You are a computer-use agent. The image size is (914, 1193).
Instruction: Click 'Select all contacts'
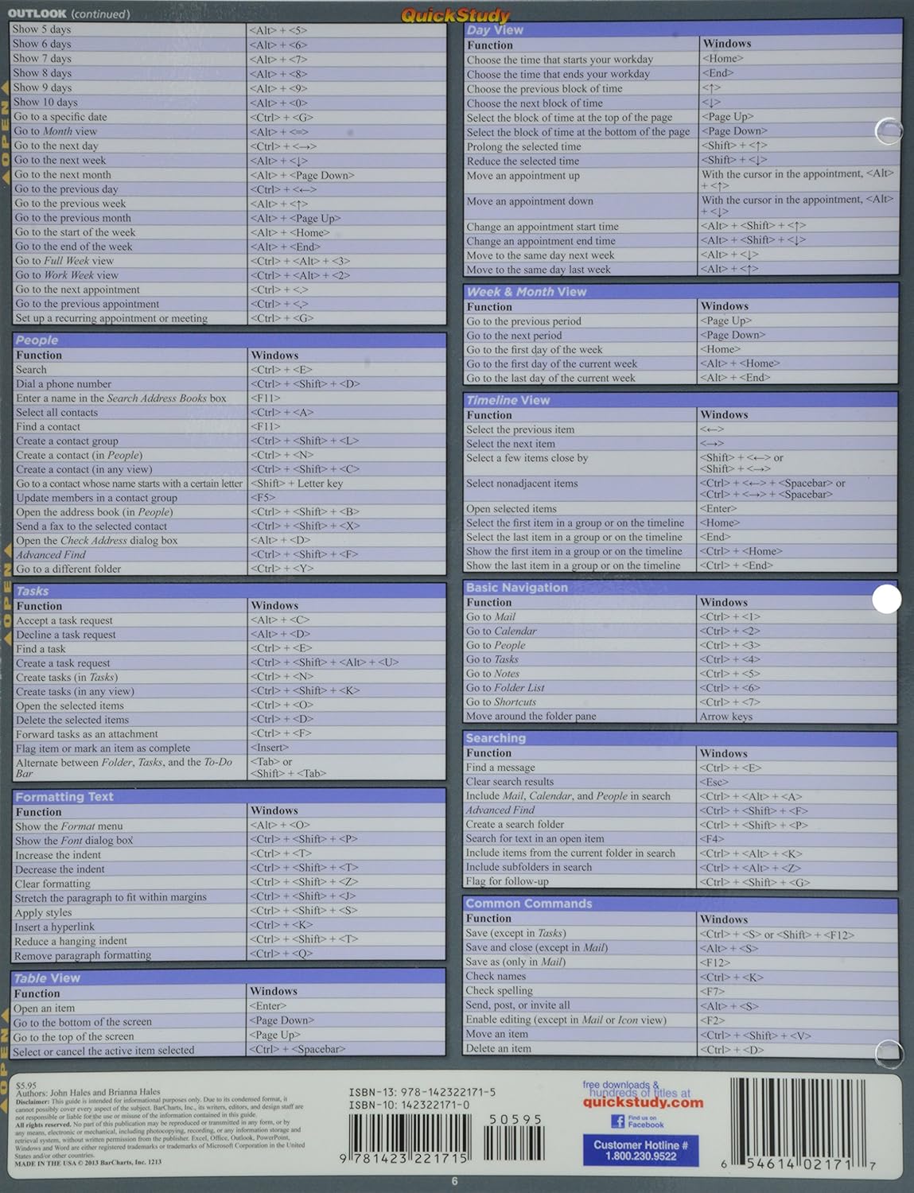(x=56, y=412)
